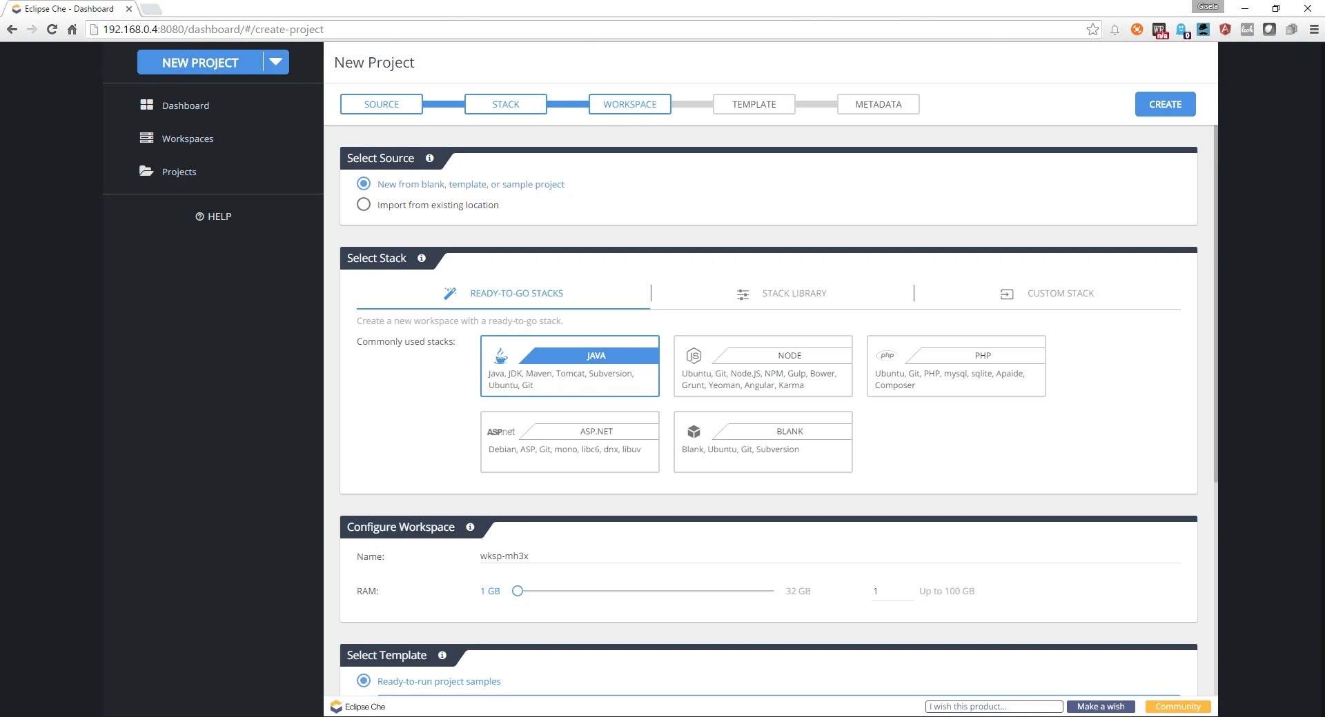Select Ready-to-run project samples radio
Image resolution: width=1325 pixels, height=717 pixels.
click(364, 681)
